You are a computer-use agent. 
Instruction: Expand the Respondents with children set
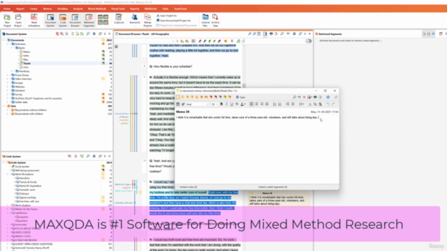click(x=8, y=114)
